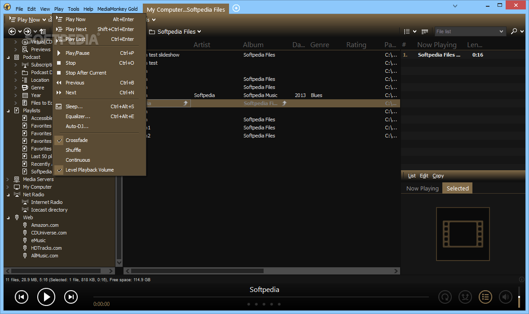This screenshot has width=529, height=314.
Task: Select Play Next in the Play menu
Action: (99, 29)
